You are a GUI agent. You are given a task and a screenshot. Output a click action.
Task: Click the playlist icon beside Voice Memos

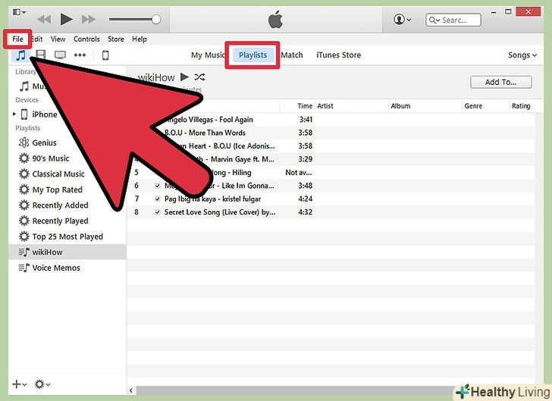[24, 268]
